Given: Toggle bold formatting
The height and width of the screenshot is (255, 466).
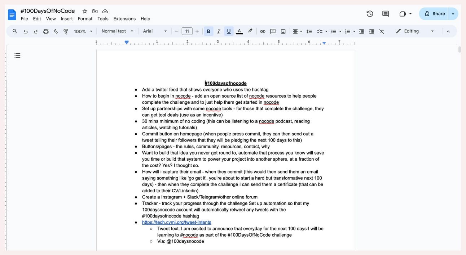Looking at the screenshot, I should point(208,31).
